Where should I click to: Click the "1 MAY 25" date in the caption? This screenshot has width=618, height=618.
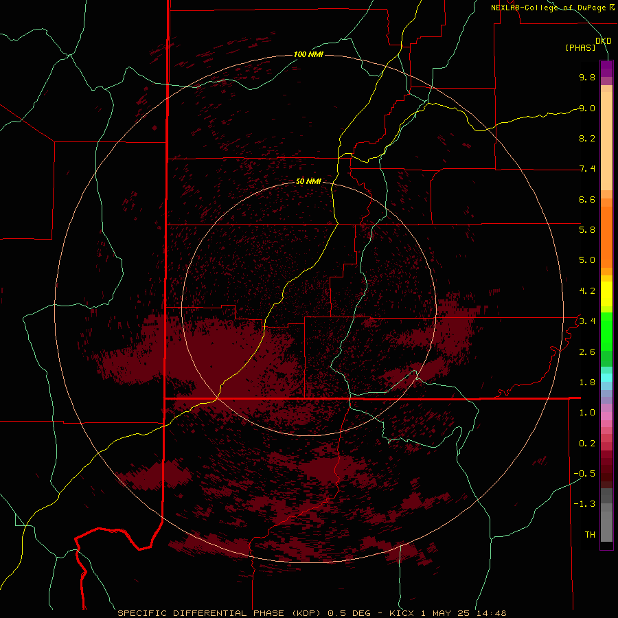click(446, 613)
